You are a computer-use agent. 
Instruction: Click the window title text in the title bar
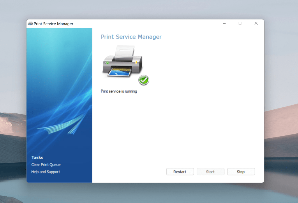54,24
